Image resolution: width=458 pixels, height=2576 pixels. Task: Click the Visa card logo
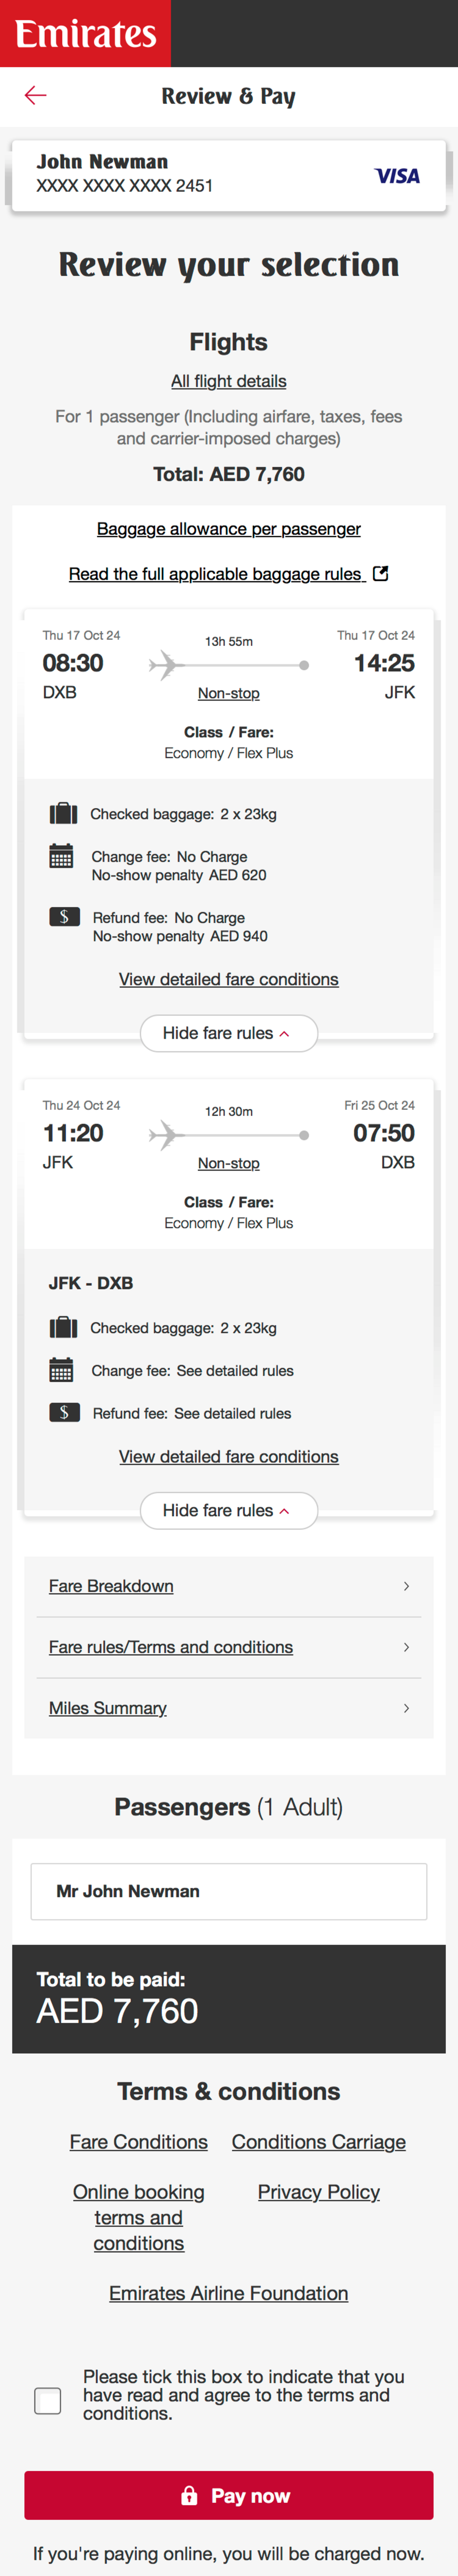pos(396,174)
